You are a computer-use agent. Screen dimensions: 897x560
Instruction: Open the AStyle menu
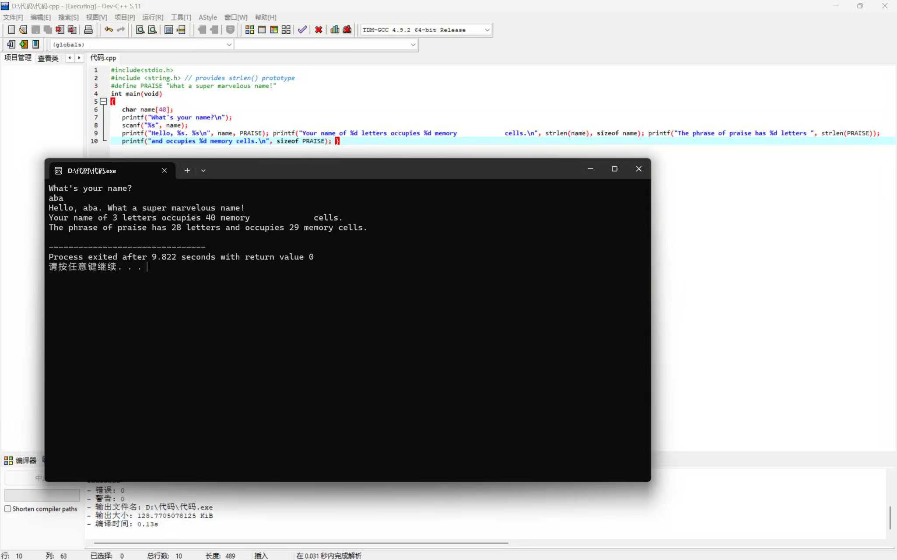[207, 17]
